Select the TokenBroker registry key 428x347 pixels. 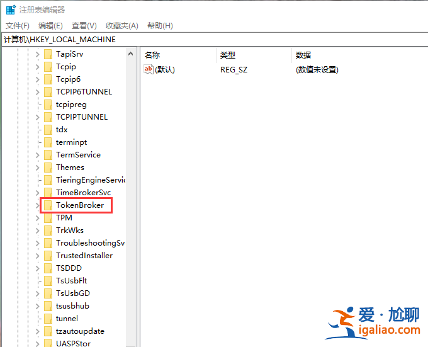(x=80, y=205)
